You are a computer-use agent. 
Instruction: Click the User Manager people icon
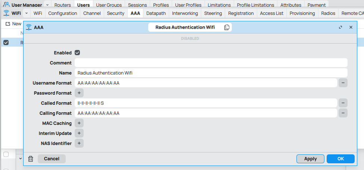tap(6, 4)
